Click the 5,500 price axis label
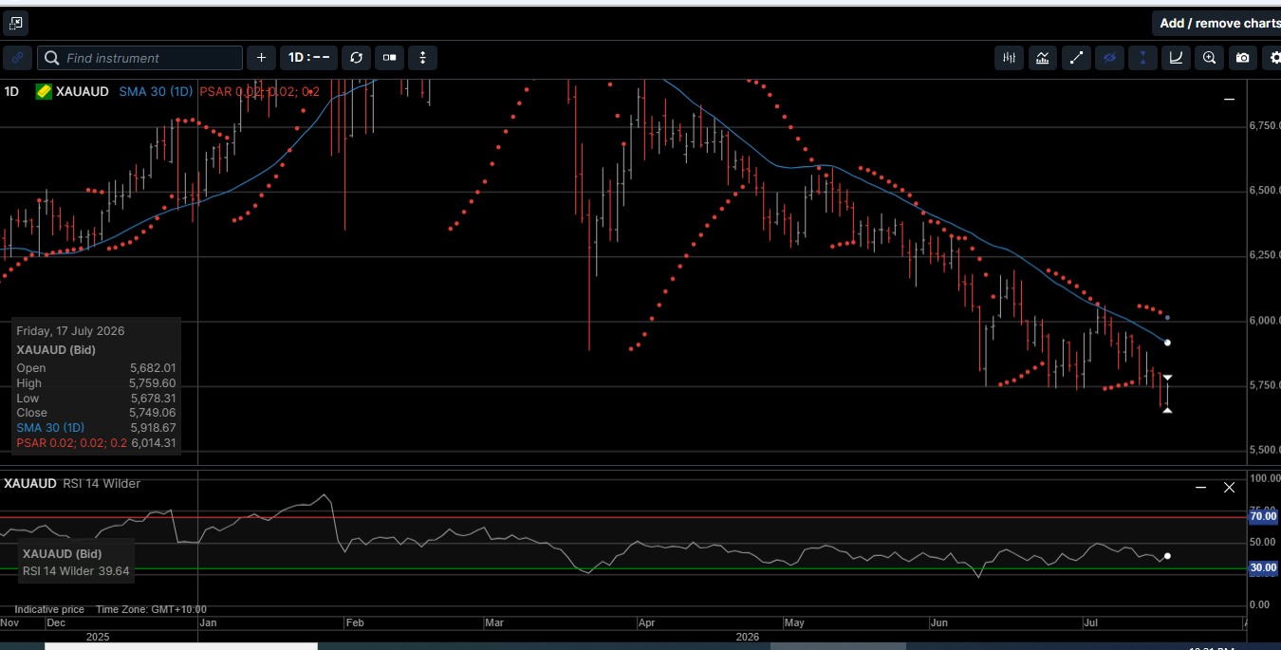The height and width of the screenshot is (650, 1281). pyautogui.click(x=1264, y=450)
